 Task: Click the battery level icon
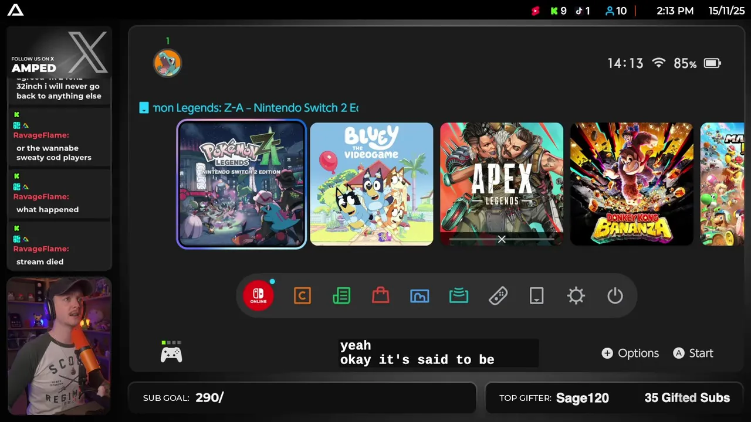pyautogui.click(x=712, y=63)
